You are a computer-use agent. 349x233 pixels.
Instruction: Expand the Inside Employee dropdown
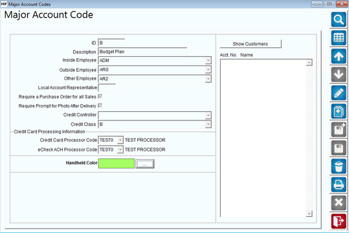tap(208, 60)
